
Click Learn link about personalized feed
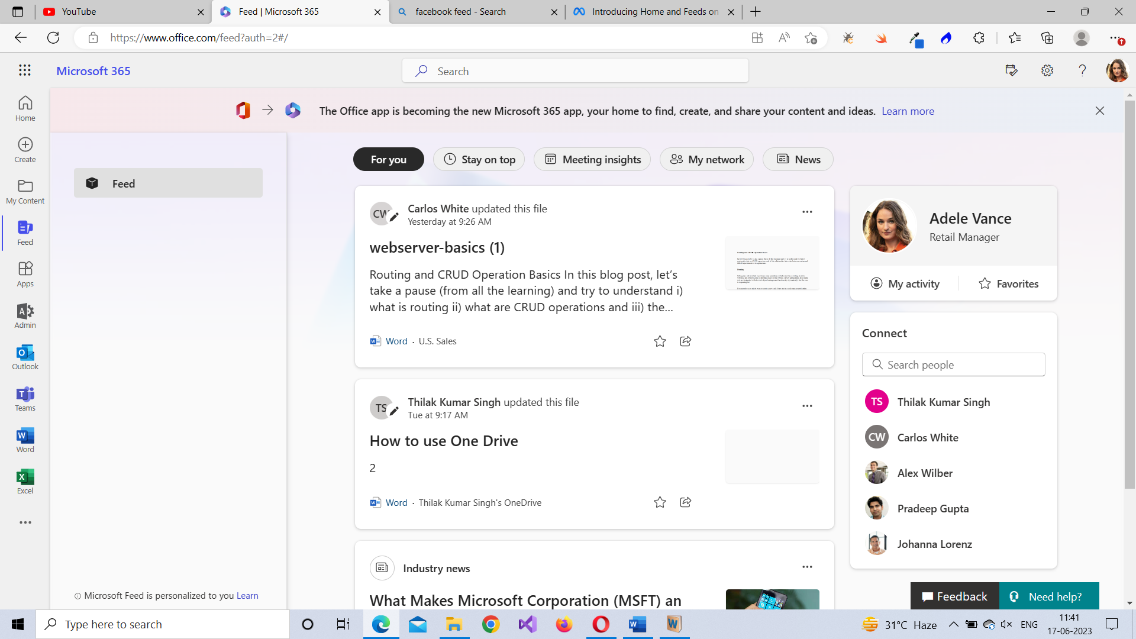click(x=247, y=596)
